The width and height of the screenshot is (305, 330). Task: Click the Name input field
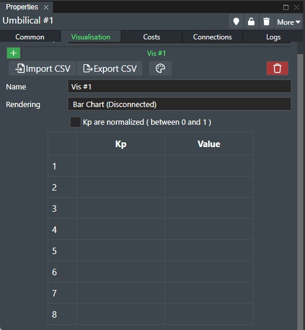click(x=179, y=86)
